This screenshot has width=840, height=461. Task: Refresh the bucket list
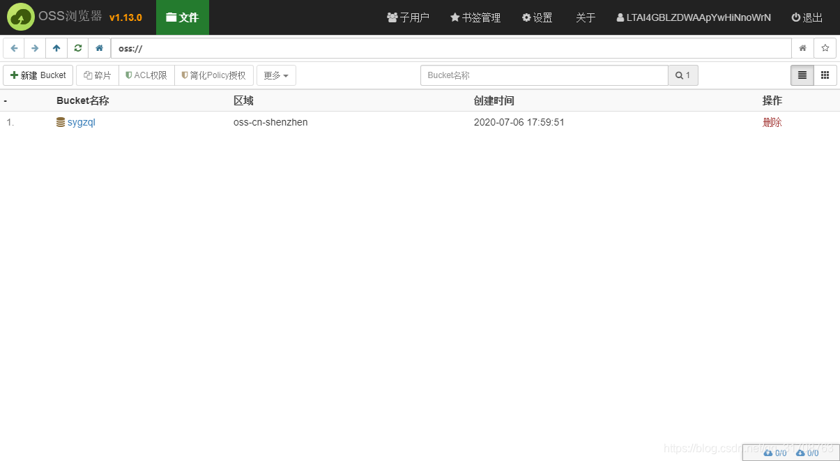coord(77,48)
